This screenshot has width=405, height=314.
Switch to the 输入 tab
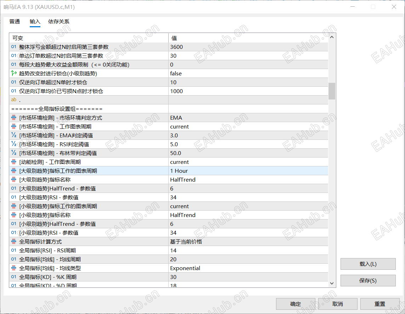[x=35, y=21]
